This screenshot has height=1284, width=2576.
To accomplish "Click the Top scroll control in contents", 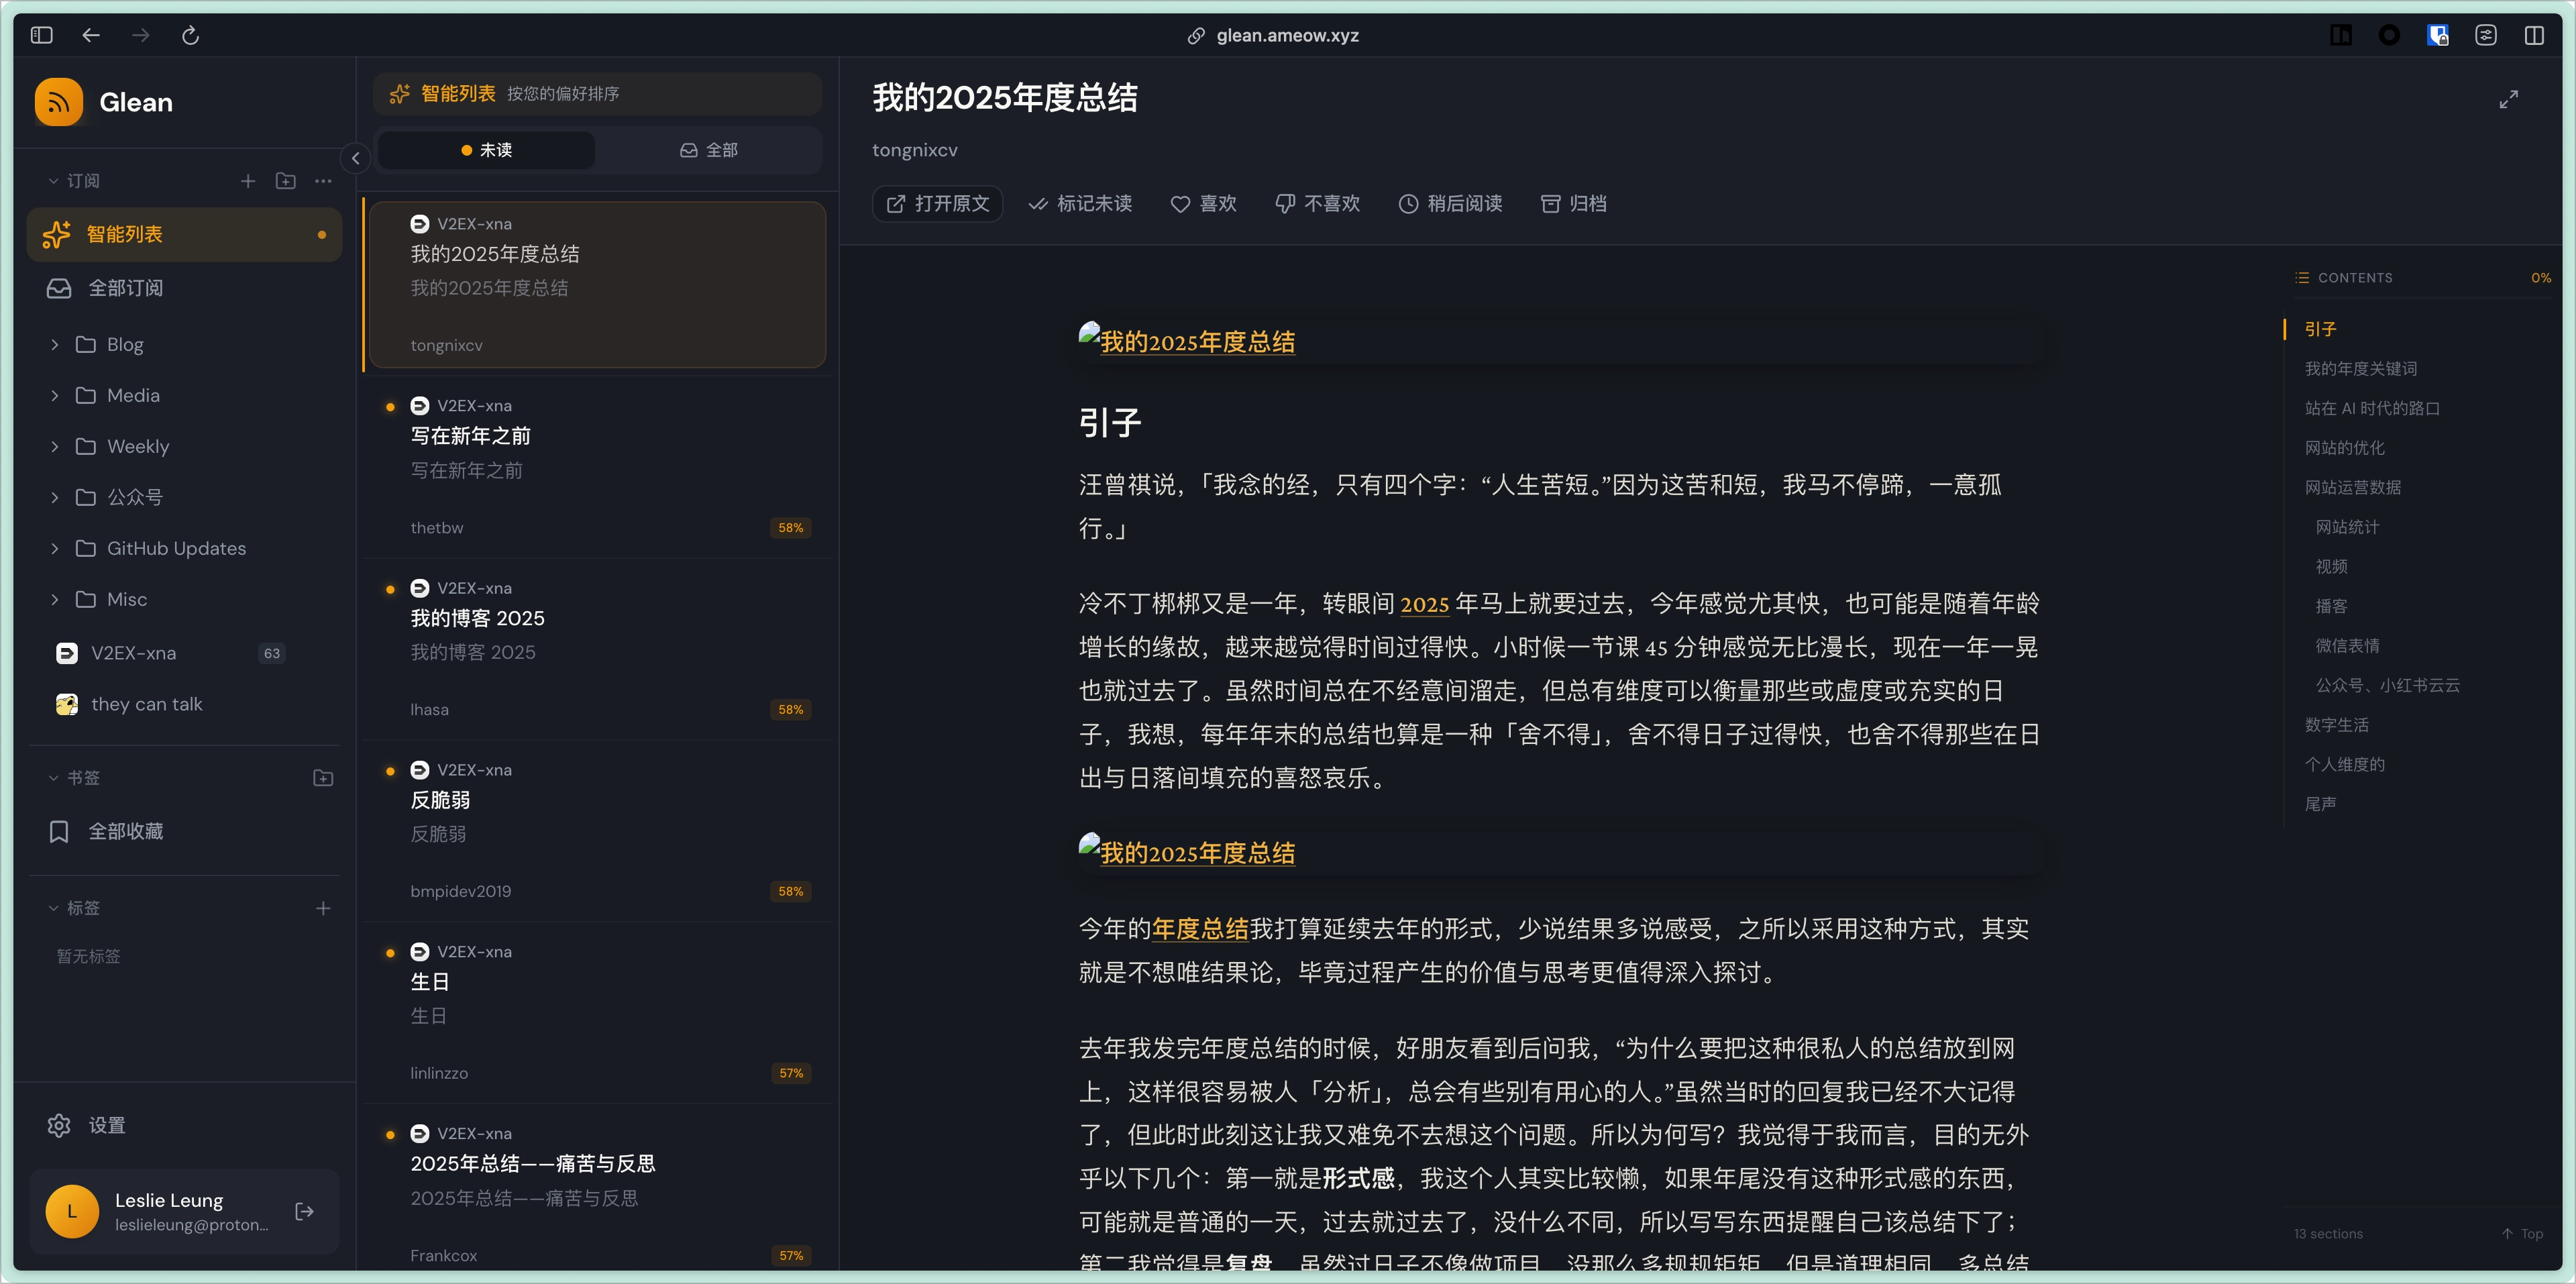I will pyautogui.click(x=2522, y=1233).
